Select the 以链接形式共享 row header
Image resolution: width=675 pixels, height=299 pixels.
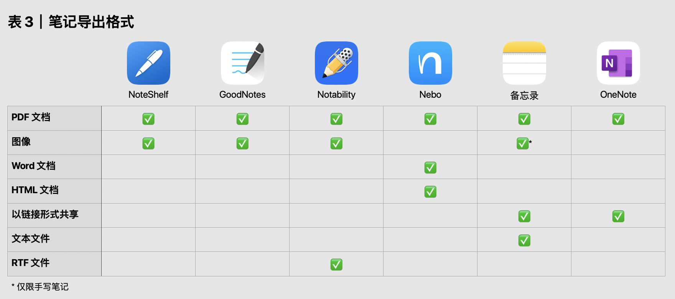point(45,214)
